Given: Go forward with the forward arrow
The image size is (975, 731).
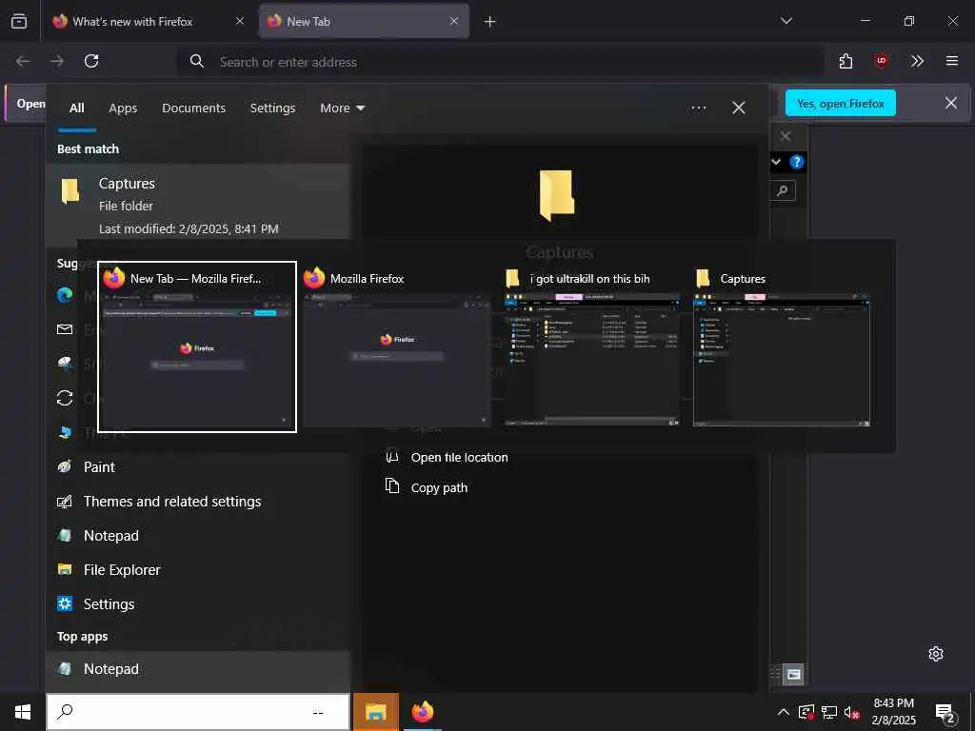Looking at the screenshot, I should [x=57, y=61].
